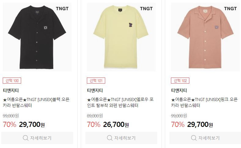Select the 선택 101 badge

click(96, 81)
